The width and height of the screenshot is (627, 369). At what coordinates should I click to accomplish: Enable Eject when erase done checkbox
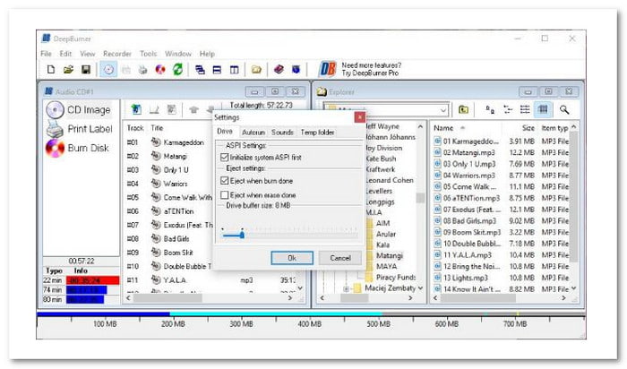[225, 195]
